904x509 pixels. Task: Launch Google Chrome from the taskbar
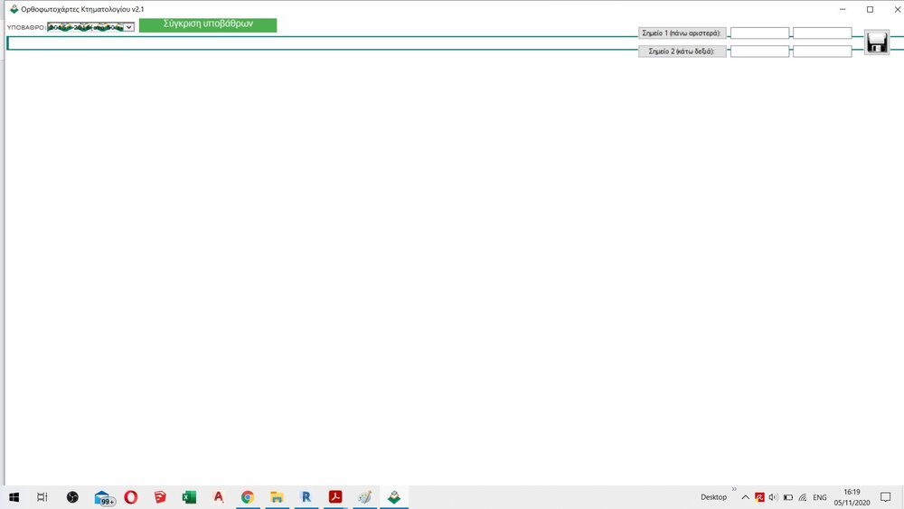(x=247, y=497)
